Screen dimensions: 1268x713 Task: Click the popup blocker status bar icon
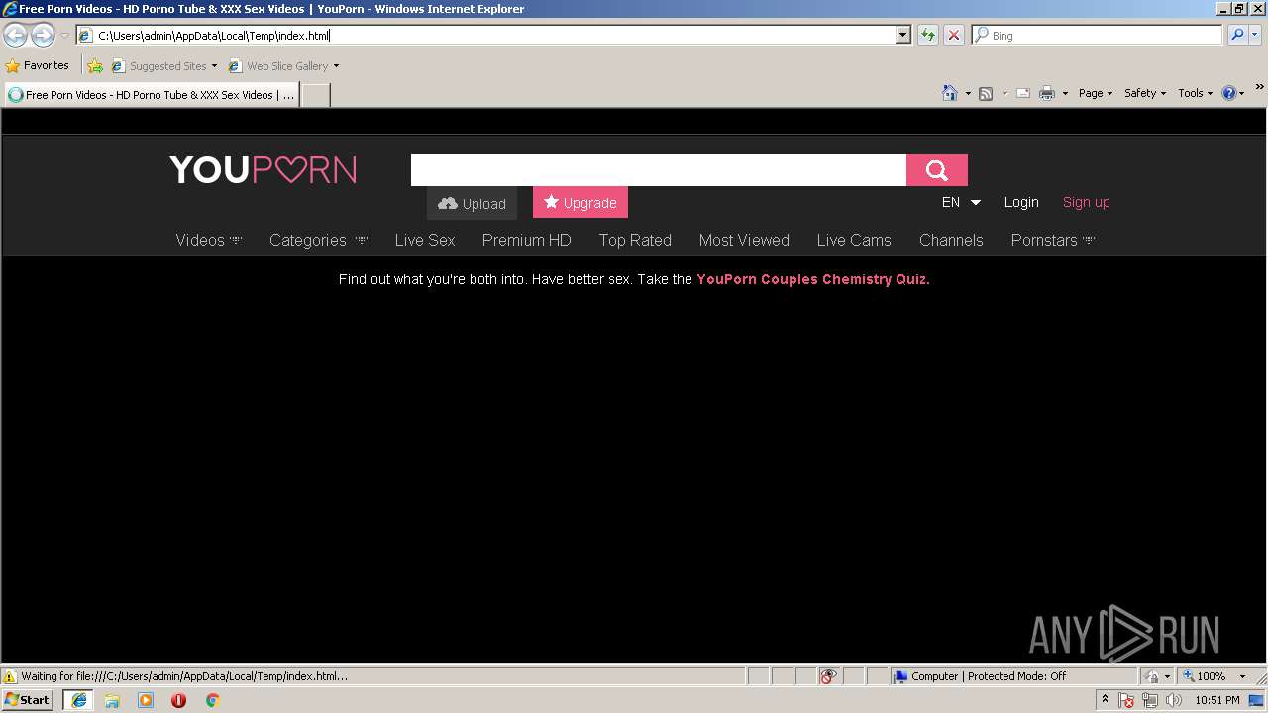click(x=828, y=676)
